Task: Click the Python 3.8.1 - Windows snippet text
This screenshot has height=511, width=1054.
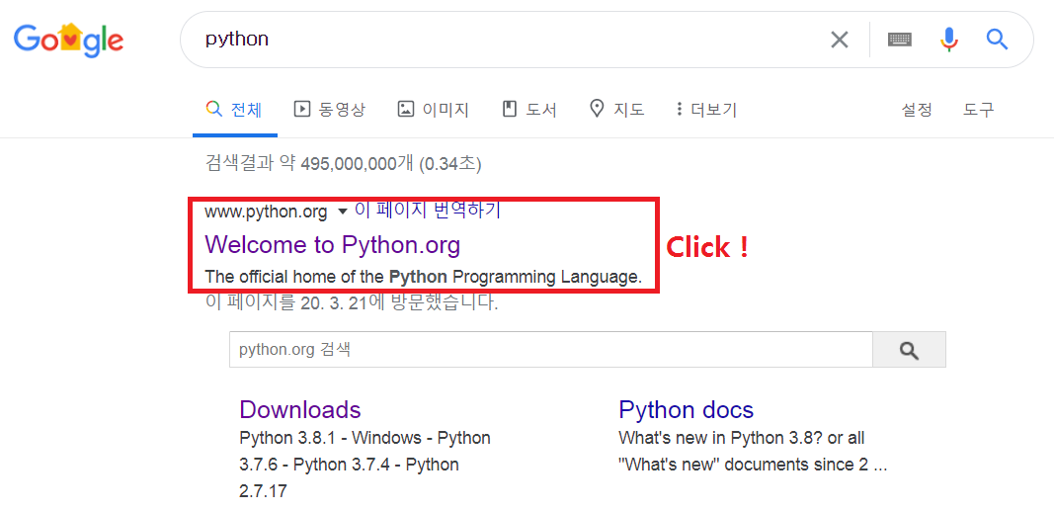Action: (x=365, y=465)
